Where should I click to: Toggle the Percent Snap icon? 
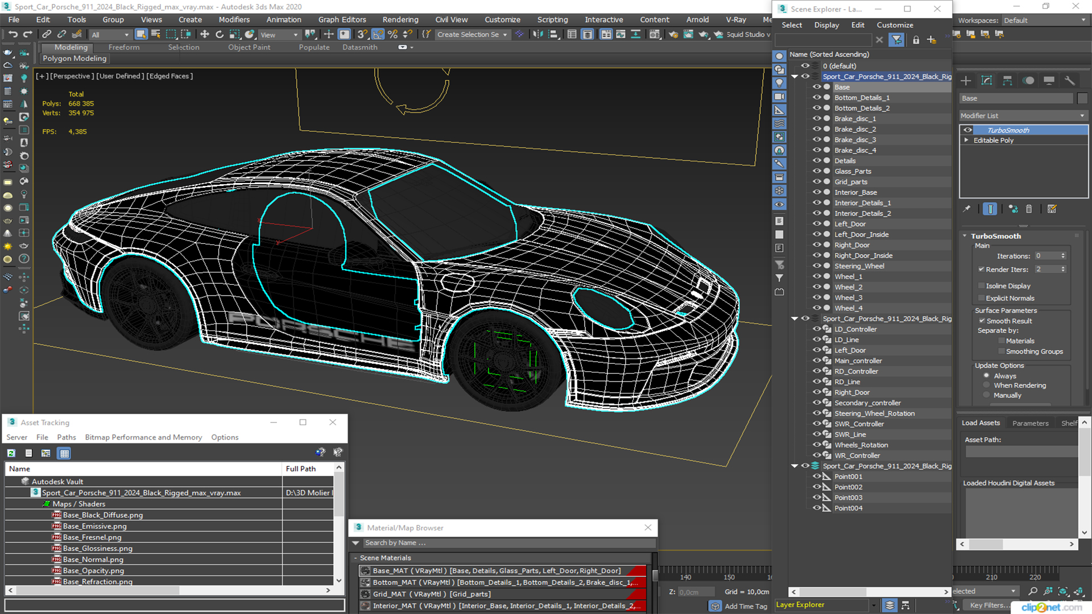[392, 35]
